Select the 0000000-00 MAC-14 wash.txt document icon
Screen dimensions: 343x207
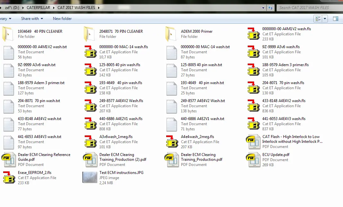(x=171, y=52)
